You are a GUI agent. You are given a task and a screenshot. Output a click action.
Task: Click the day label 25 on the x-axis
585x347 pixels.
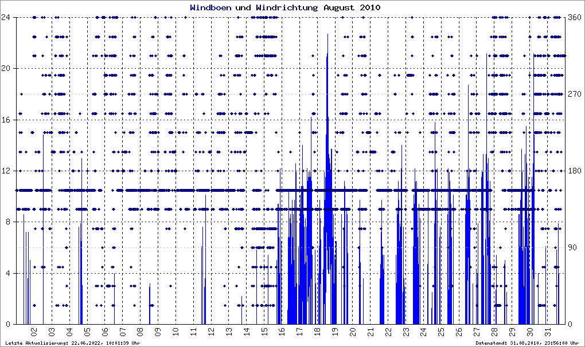442,332
